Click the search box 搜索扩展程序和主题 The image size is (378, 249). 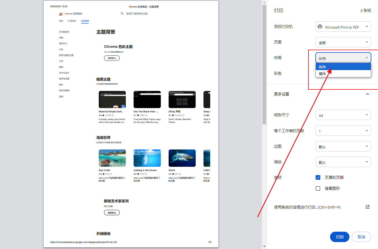click(137, 14)
